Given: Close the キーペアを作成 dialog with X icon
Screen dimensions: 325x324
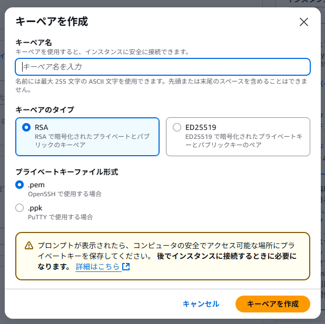Looking at the screenshot, I should click(304, 22).
